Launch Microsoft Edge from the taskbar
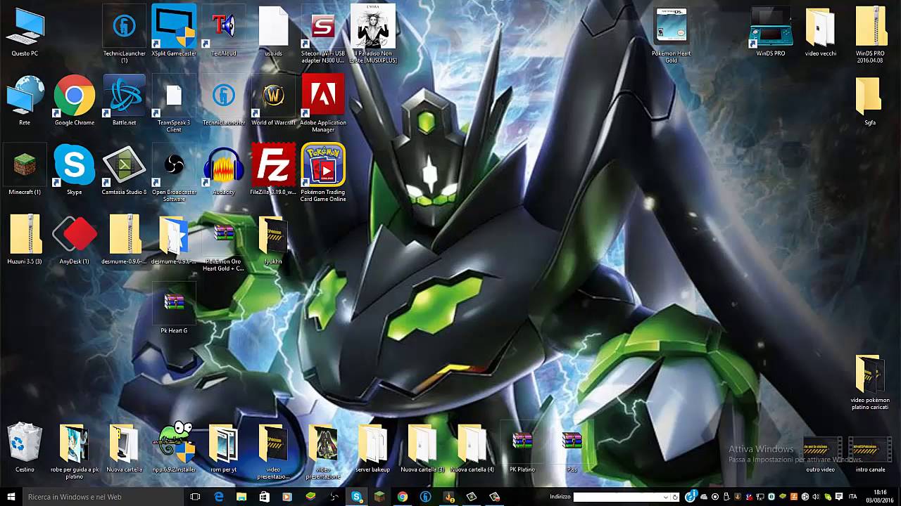Screen dimensions: 901x506 [x=219, y=497]
